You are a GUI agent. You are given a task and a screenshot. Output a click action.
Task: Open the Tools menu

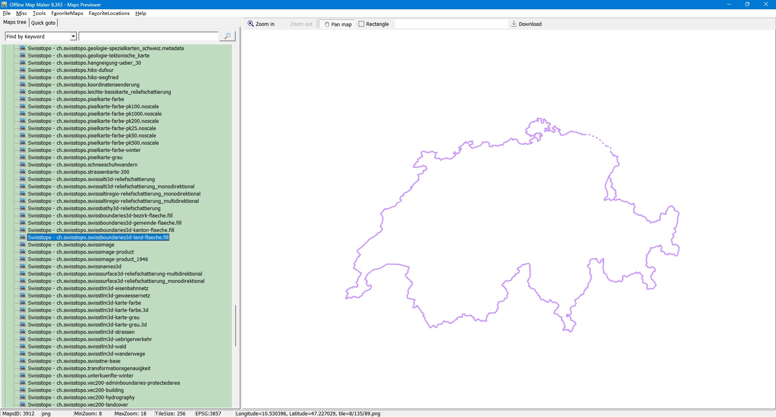click(x=39, y=13)
